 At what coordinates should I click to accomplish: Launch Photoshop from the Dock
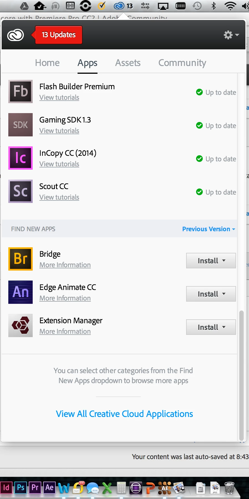[x=21, y=488]
